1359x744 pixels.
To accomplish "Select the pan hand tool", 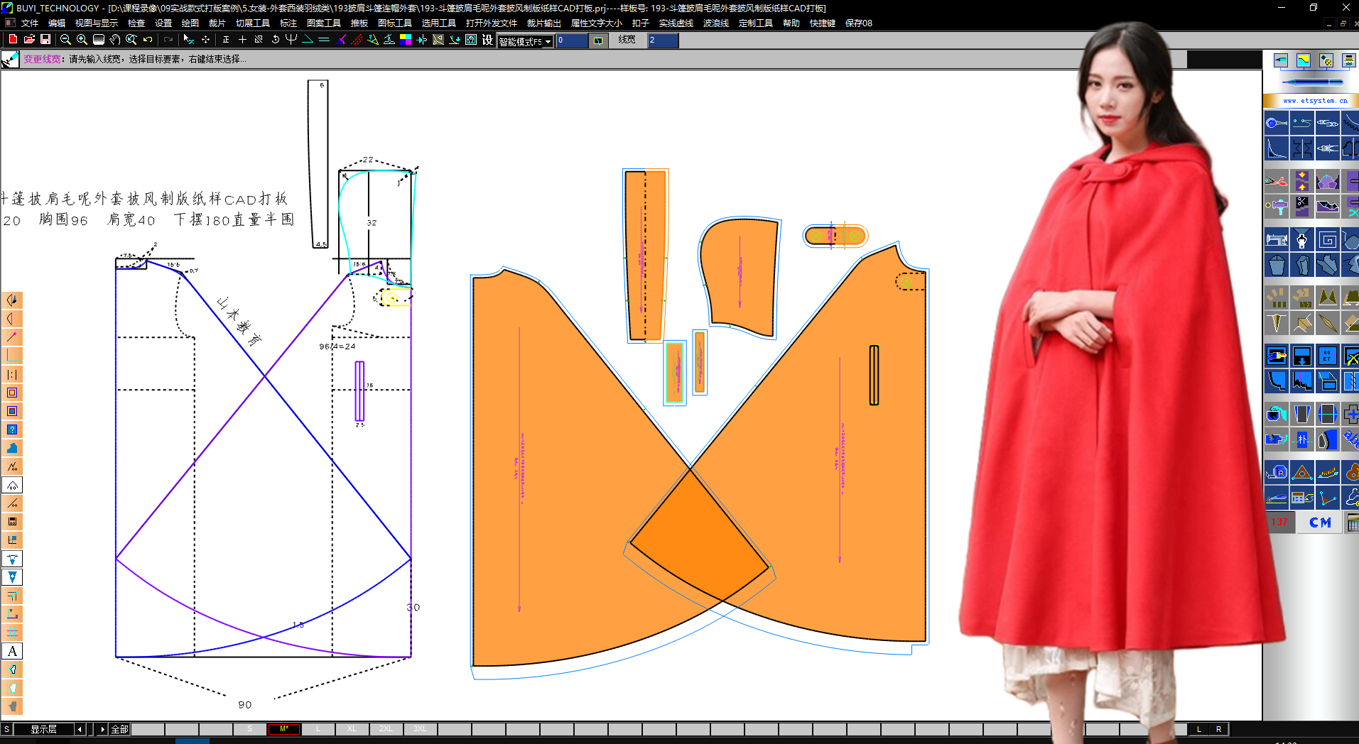I will [x=115, y=40].
